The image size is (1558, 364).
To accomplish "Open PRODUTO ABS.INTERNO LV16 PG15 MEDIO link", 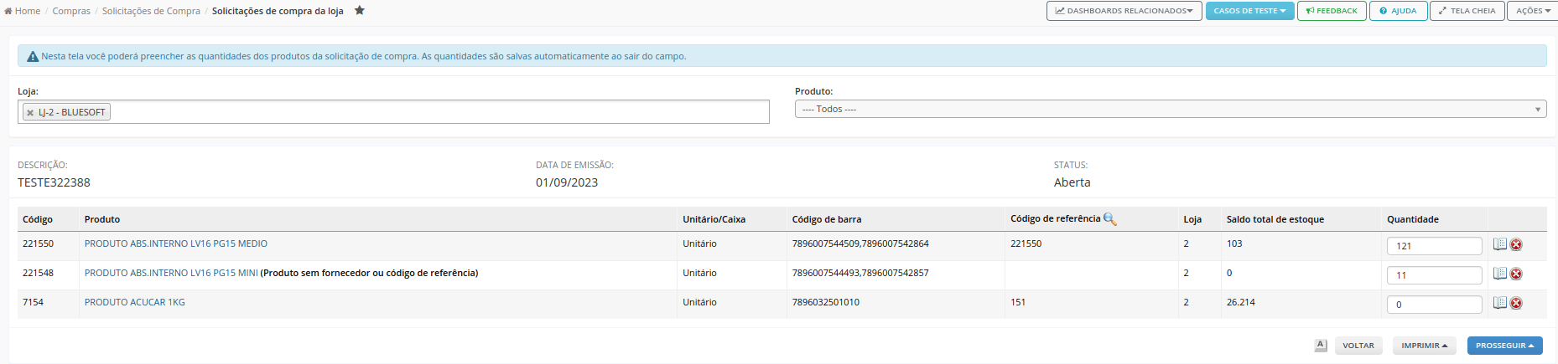I will click(176, 244).
